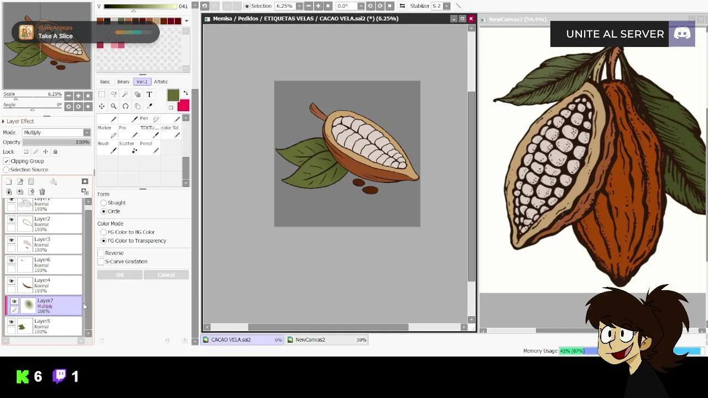Choose FG Color to BG Color mode
Image resolution: width=708 pixels, height=398 pixels.
point(103,232)
